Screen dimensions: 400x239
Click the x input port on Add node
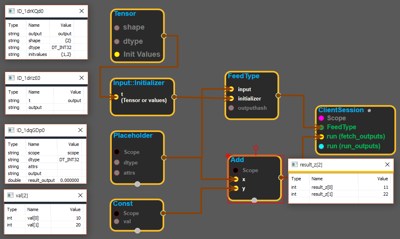click(x=236, y=179)
